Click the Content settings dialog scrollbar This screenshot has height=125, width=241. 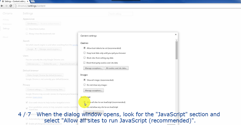tap(176, 51)
